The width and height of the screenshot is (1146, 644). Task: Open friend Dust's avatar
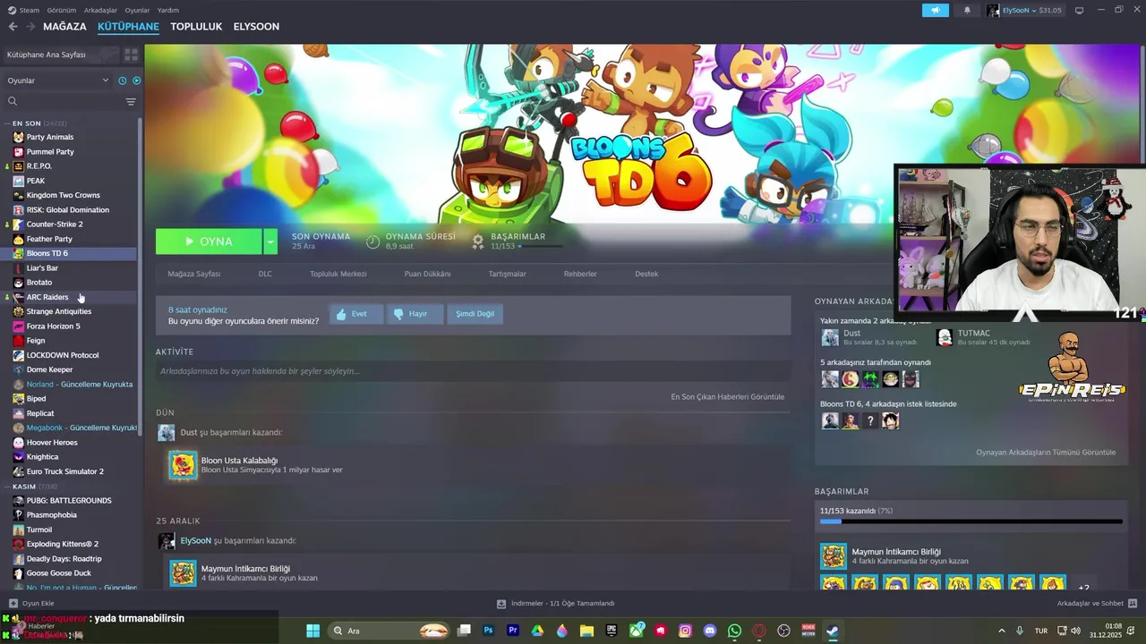pyautogui.click(x=830, y=337)
